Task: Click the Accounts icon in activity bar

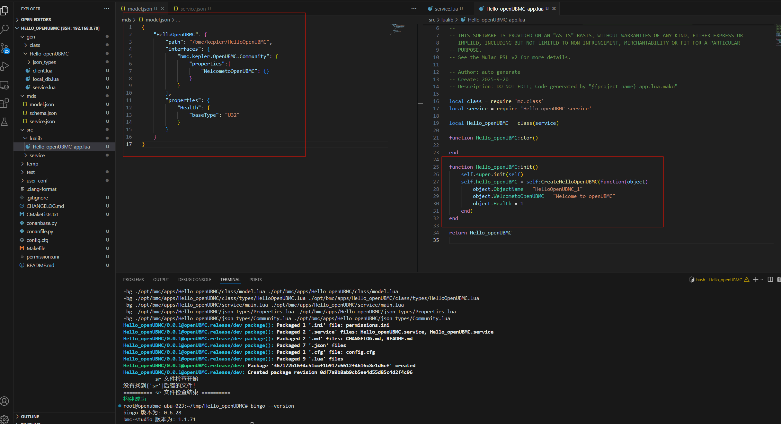Action: pyautogui.click(x=4, y=401)
